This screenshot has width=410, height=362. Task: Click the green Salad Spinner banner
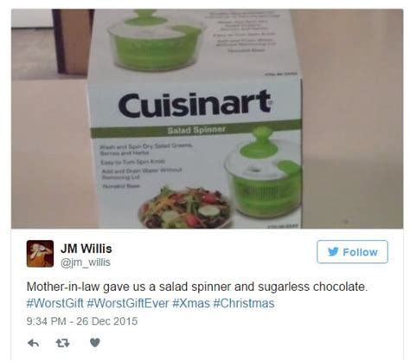196,129
